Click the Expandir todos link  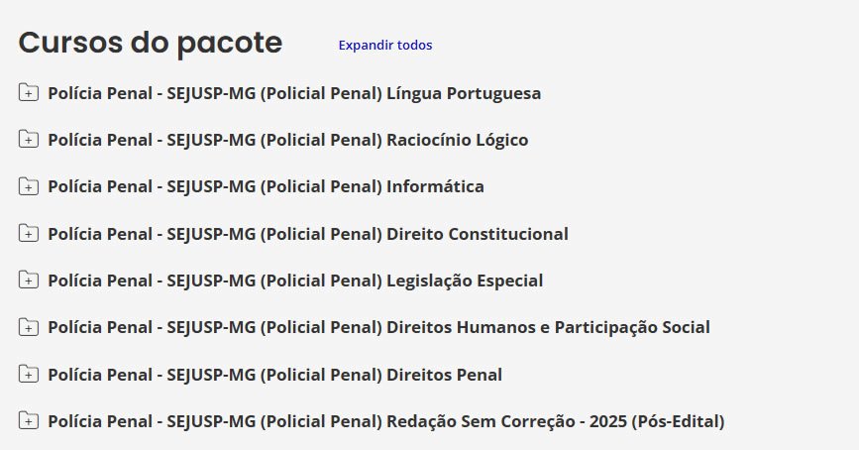[385, 45]
